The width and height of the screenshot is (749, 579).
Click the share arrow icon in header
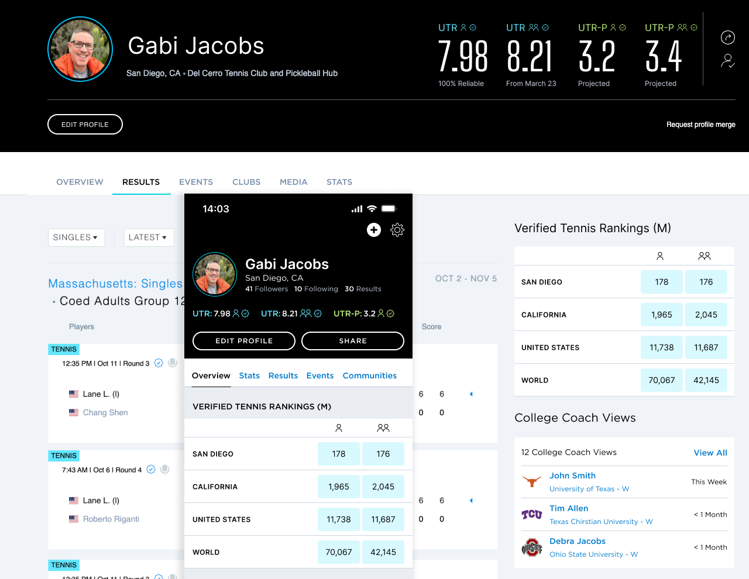[x=727, y=37]
